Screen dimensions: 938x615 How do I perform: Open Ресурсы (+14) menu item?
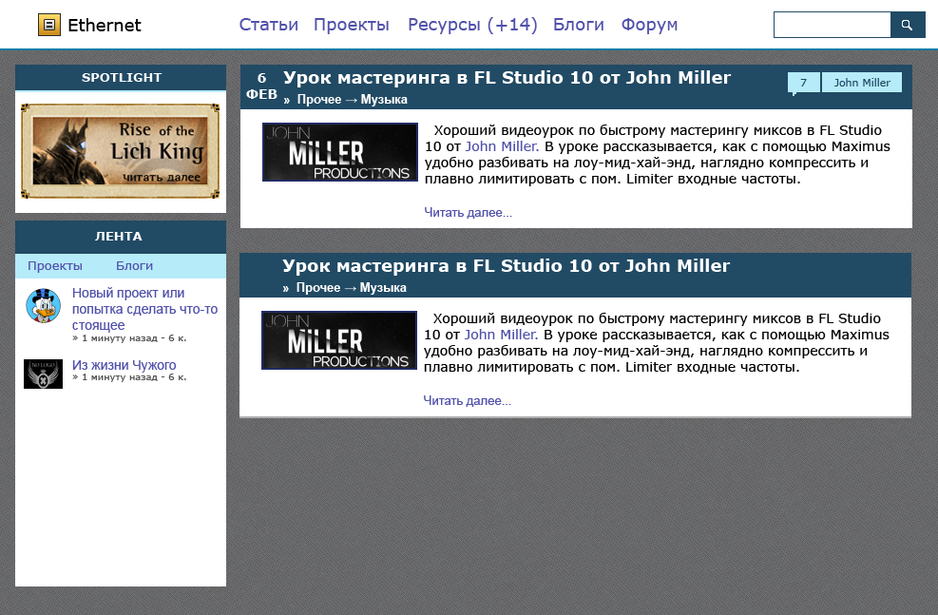(x=472, y=25)
